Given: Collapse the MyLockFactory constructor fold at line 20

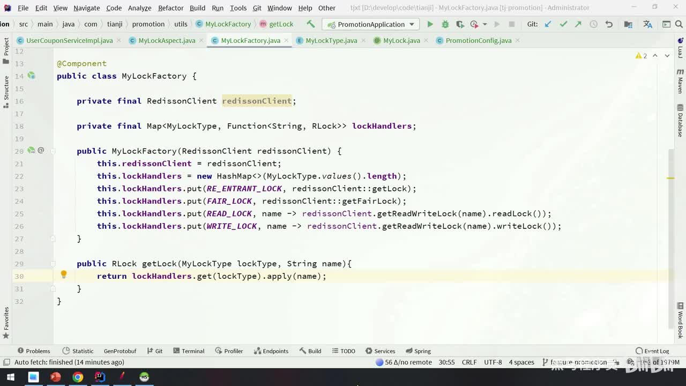Looking at the screenshot, I should 53,151.
